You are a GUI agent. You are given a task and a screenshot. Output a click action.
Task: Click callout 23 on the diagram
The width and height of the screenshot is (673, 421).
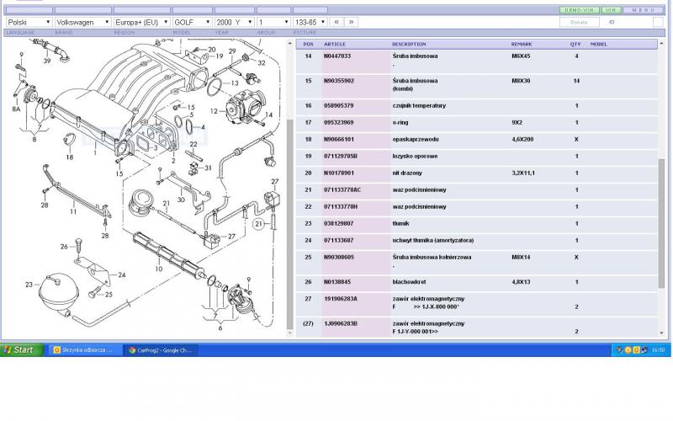click(29, 285)
